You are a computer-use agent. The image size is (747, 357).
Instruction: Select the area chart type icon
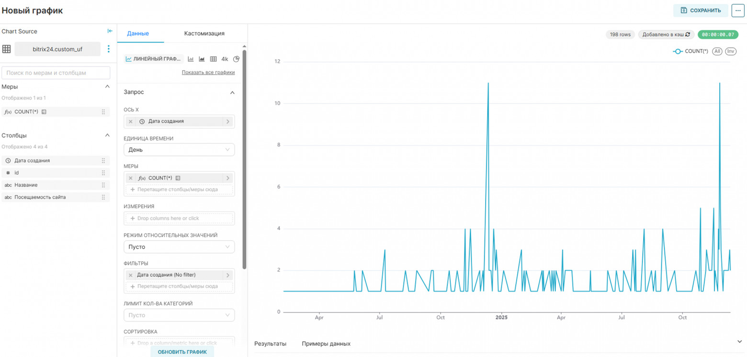[202, 59]
